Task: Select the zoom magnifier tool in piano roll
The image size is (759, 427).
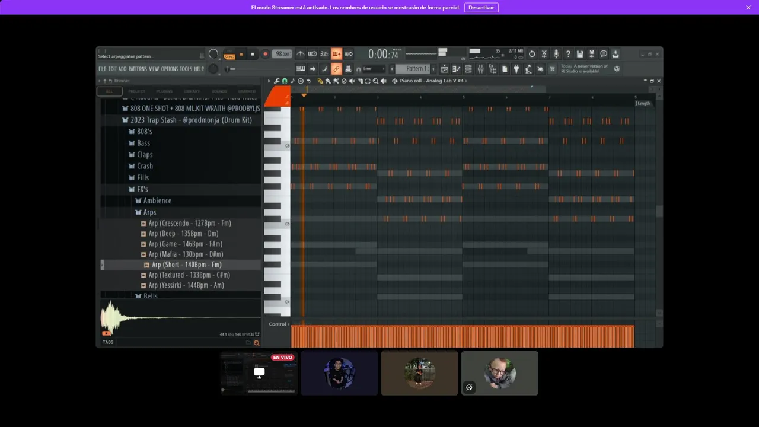Action: [x=375, y=81]
